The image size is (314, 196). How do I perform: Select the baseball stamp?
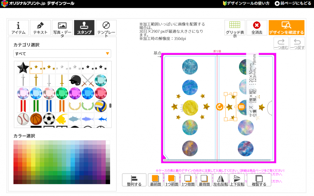[23, 119]
